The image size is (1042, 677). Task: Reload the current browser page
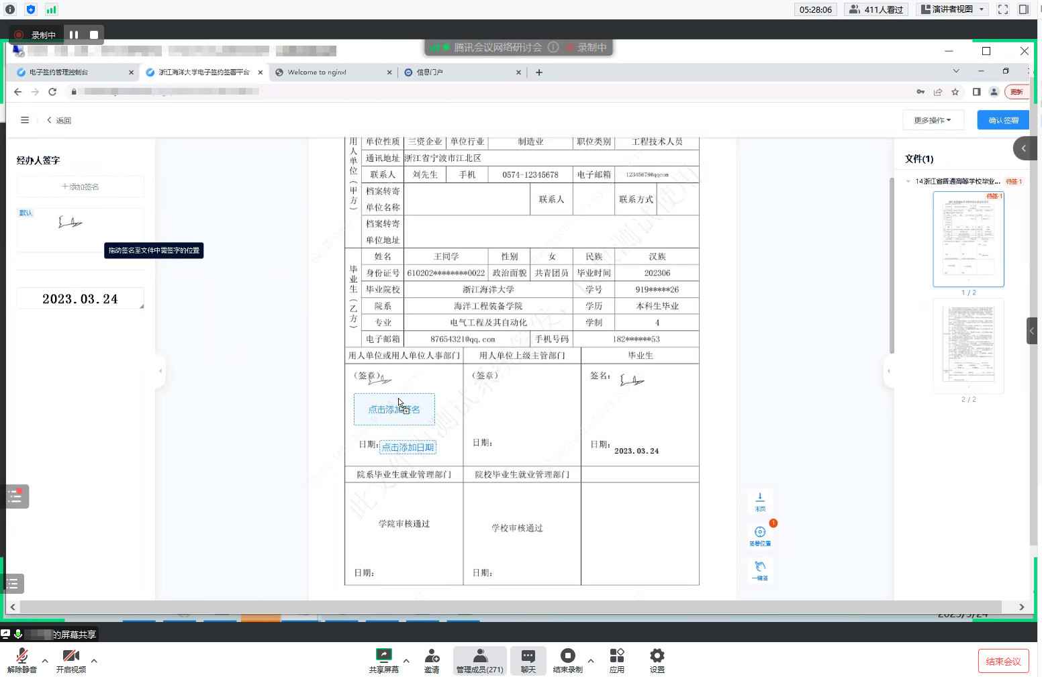tap(52, 92)
